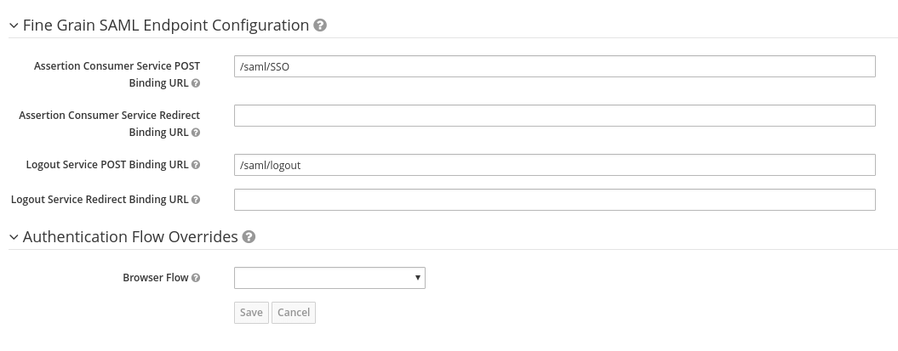Image resolution: width=898 pixels, height=351 pixels.
Task: Open the Browser Flow dropdown
Action: tap(329, 278)
